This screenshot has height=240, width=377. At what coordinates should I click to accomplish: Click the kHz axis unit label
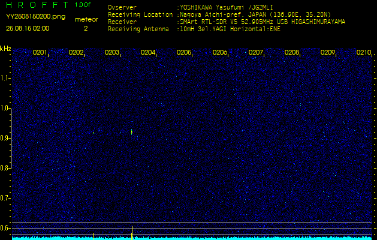point(5,49)
